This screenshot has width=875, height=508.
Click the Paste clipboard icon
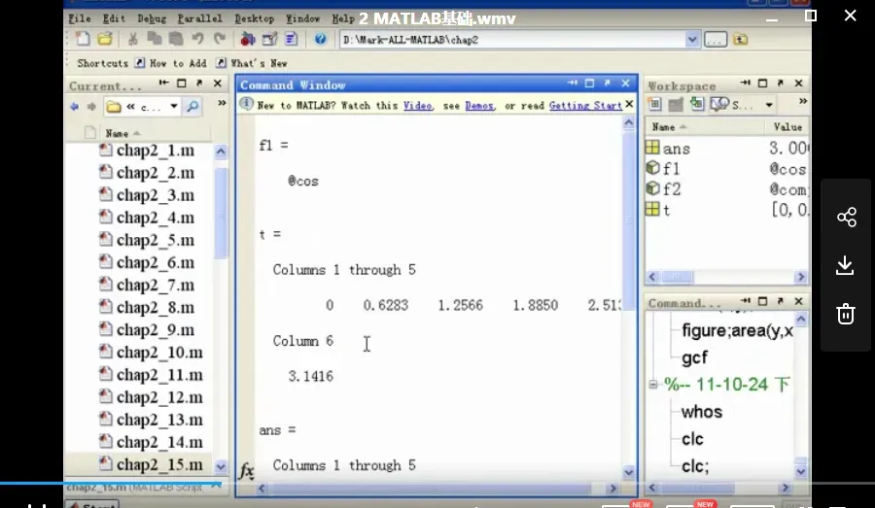(176, 39)
